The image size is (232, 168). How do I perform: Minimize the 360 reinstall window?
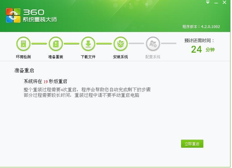pos(216,2)
